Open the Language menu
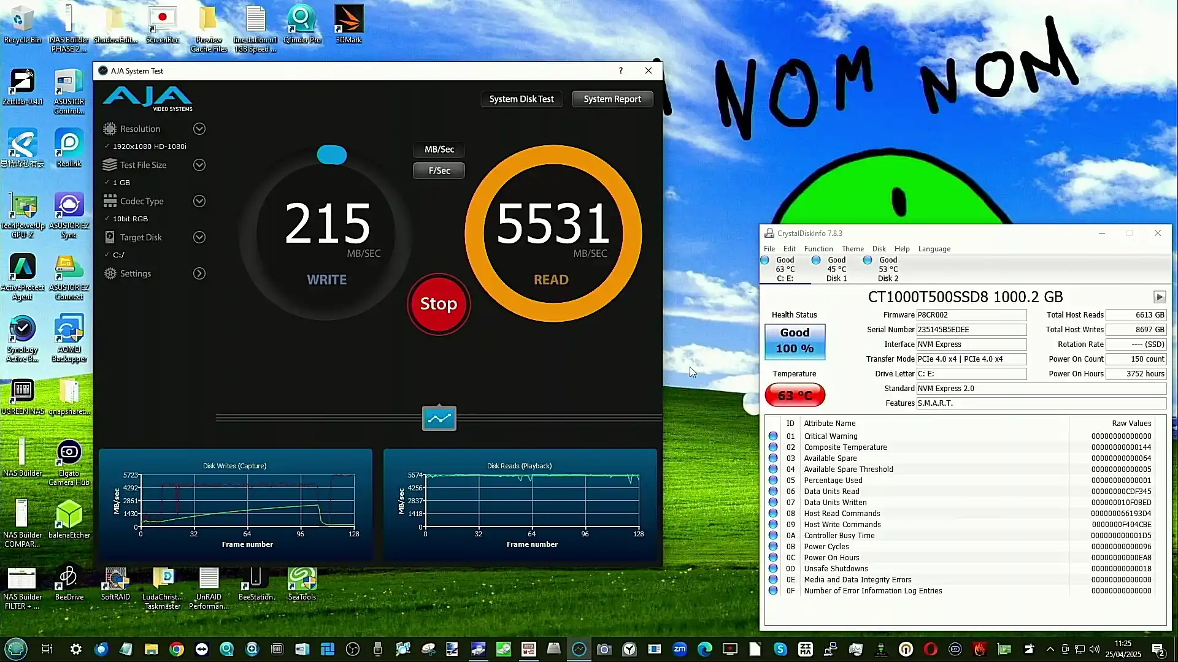This screenshot has height=662, width=1178. (934, 249)
